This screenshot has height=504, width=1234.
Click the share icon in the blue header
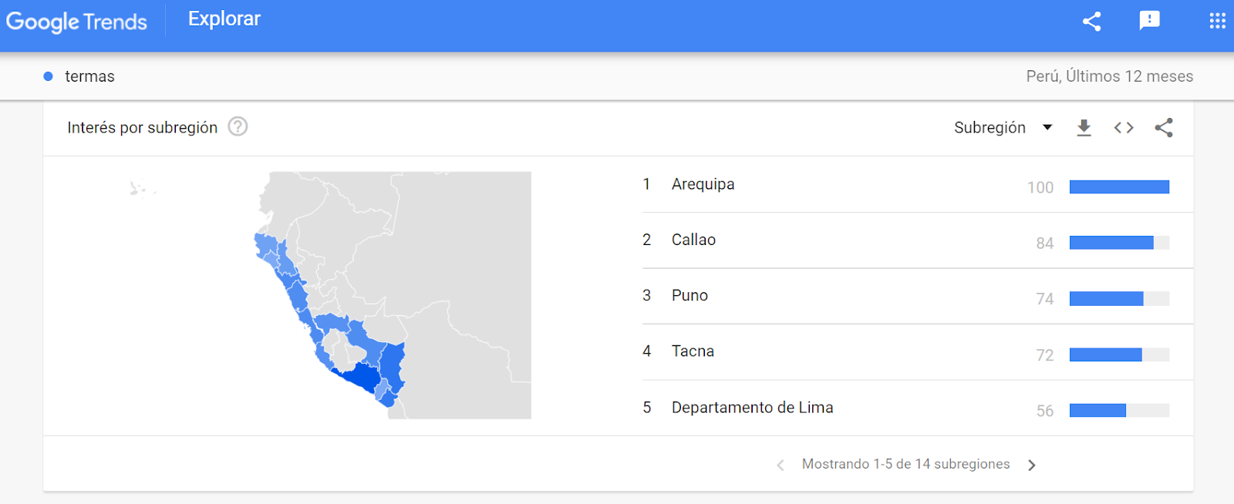1091,21
